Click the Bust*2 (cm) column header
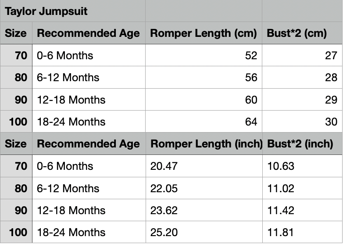Image resolution: width=343 pixels, height=244 pixels. 297,33
